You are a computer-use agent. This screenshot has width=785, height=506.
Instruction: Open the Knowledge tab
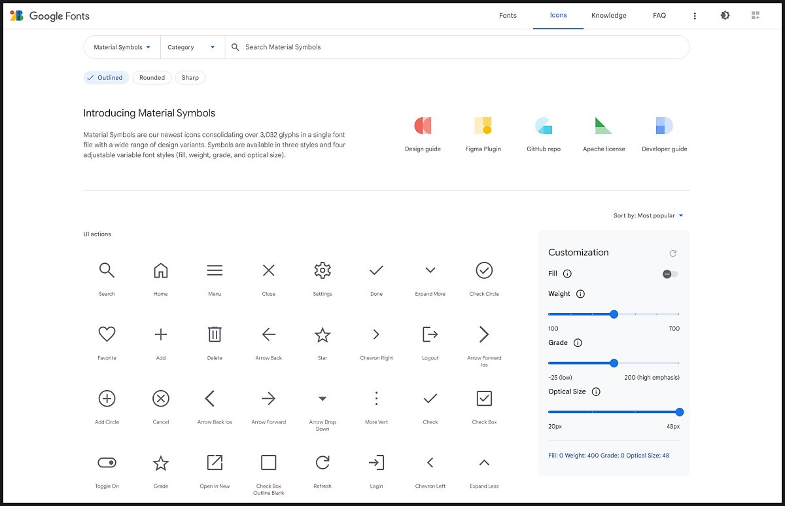608,15
